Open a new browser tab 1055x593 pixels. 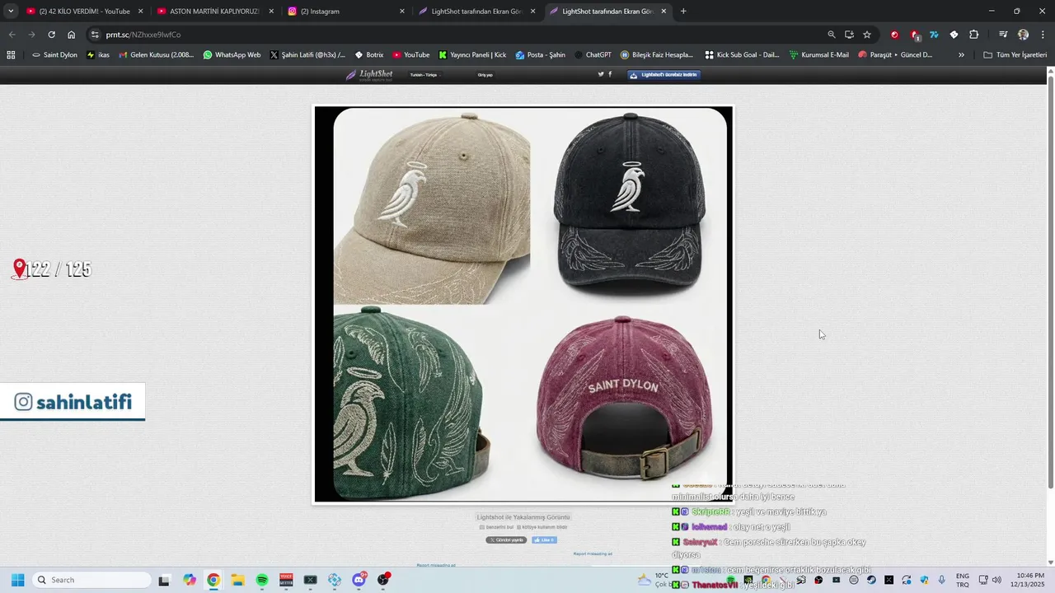click(x=683, y=12)
